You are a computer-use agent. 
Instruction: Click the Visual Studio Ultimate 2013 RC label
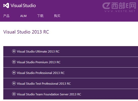(38, 52)
